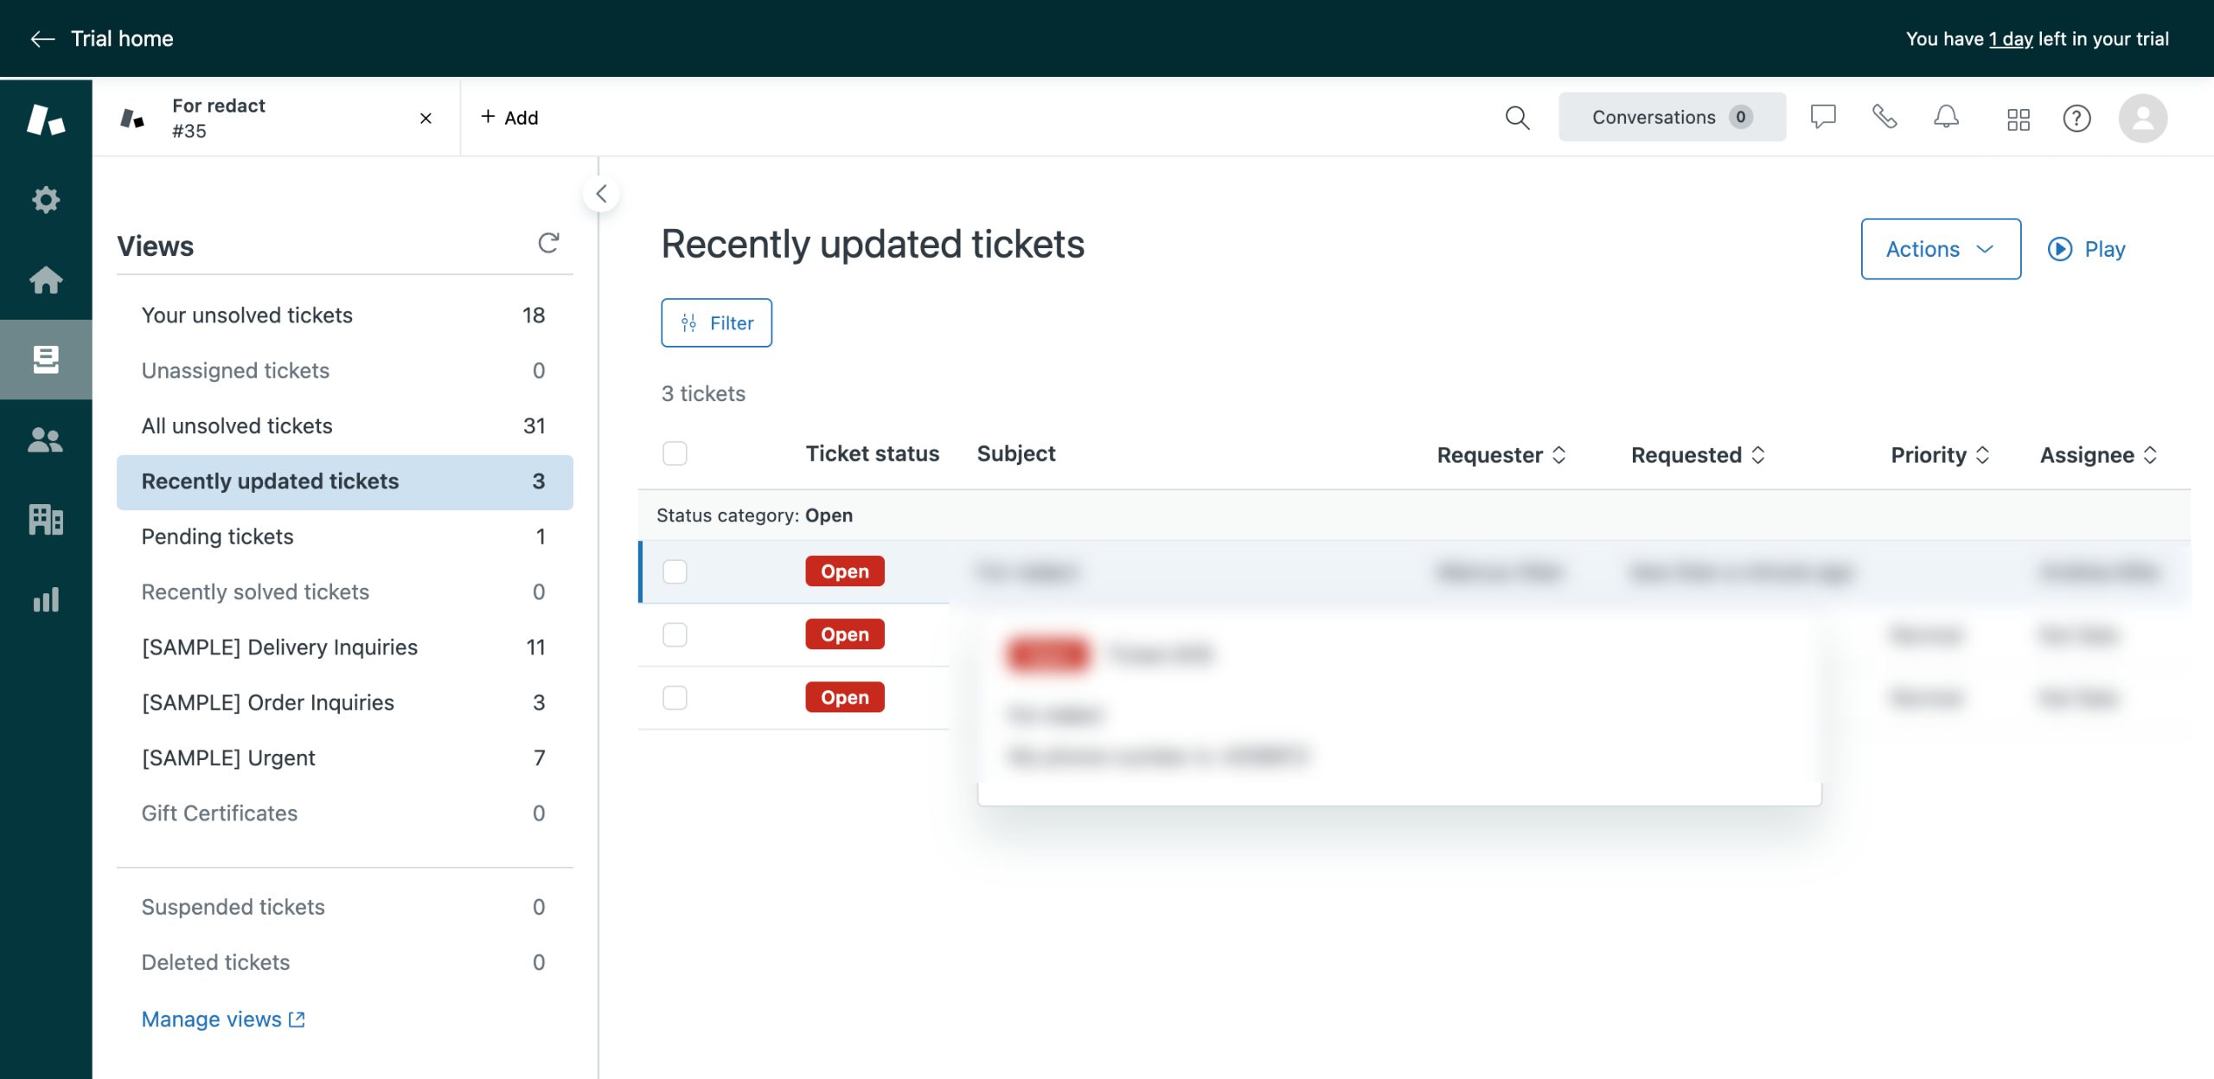This screenshot has width=2214, height=1079.
Task: Click the search magnifier icon
Action: [1517, 118]
